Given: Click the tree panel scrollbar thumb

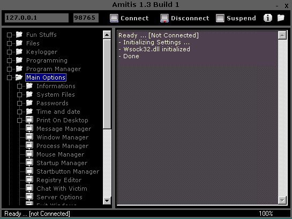Looking at the screenshot, I should point(107,84).
